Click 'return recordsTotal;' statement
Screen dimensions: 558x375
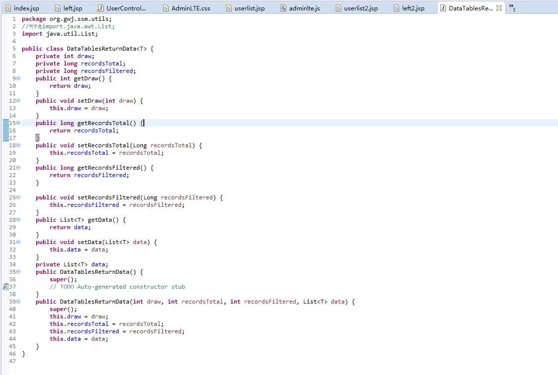click(x=84, y=130)
